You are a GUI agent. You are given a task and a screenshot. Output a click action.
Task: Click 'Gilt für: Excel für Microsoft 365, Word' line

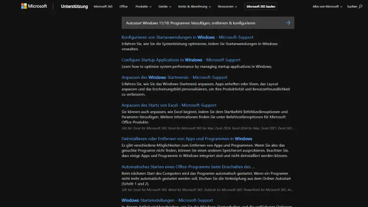(x=208, y=190)
